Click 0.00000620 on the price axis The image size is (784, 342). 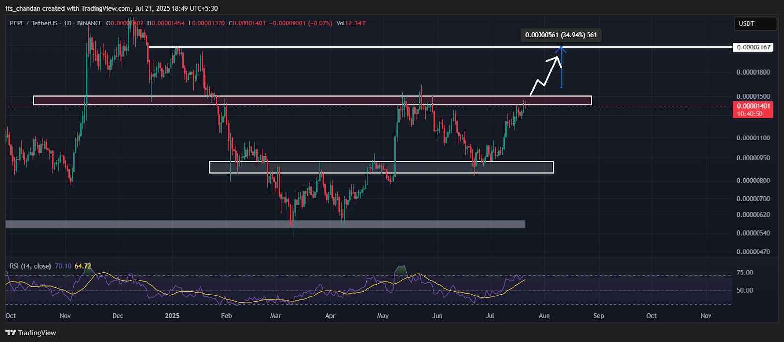click(x=753, y=215)
